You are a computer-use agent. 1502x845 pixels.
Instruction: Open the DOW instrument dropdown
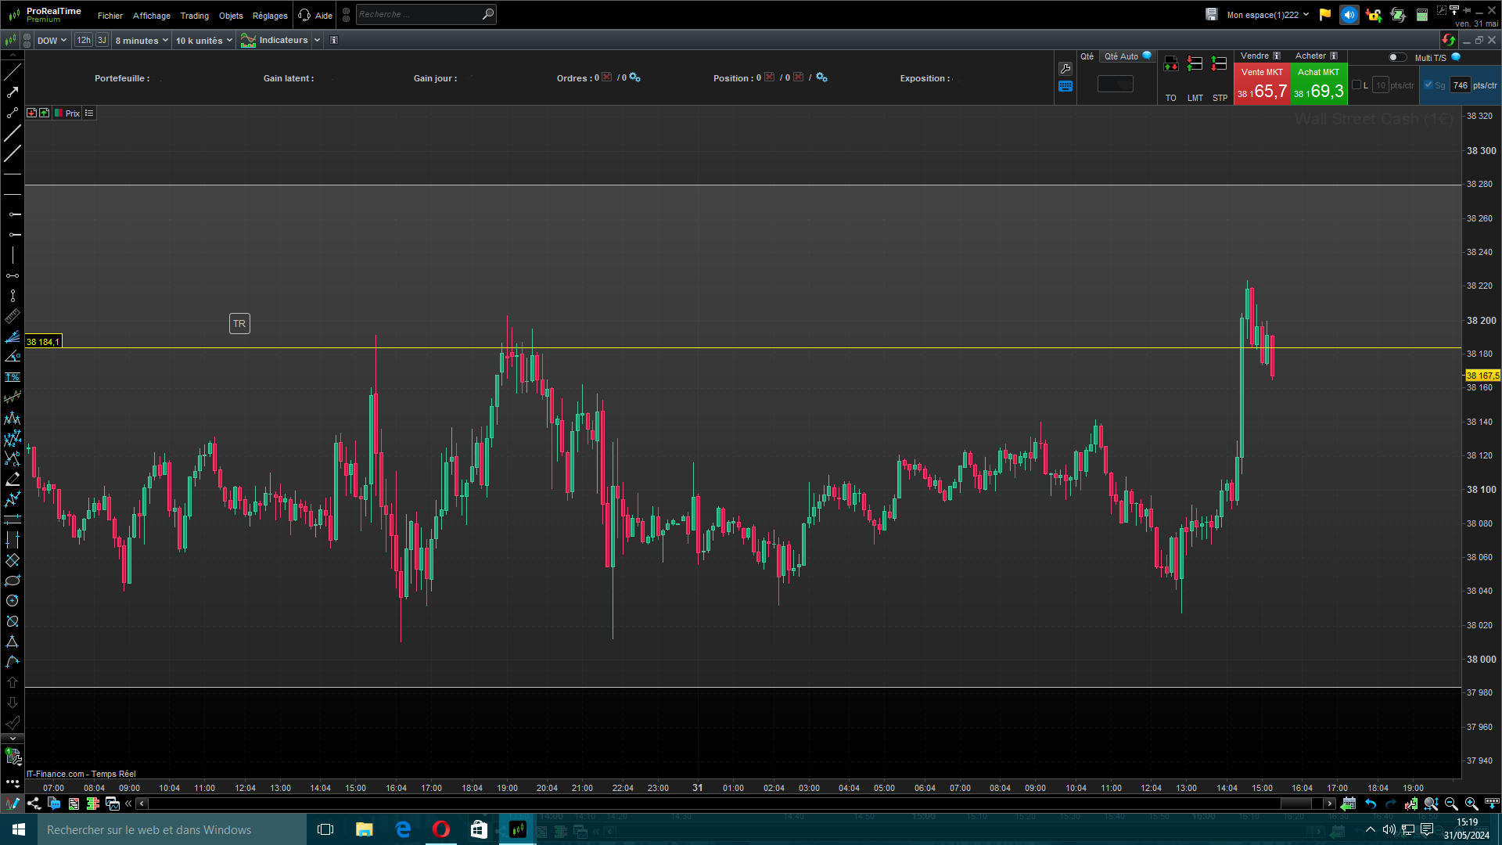[52, 40]
